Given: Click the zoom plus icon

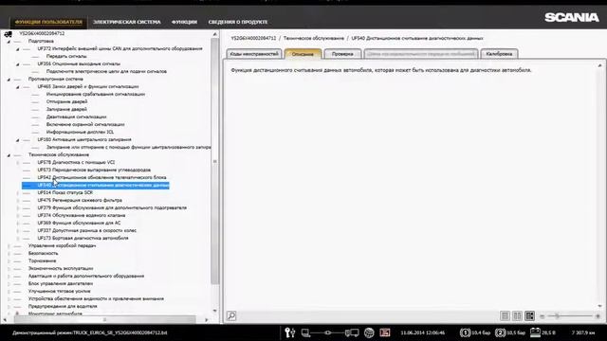Looking at the screenshot, I should [598, 316].
